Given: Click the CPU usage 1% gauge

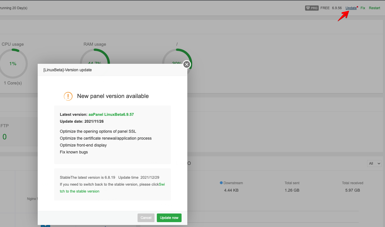Looking at the screenshot, I should click(x=13, y=64).
